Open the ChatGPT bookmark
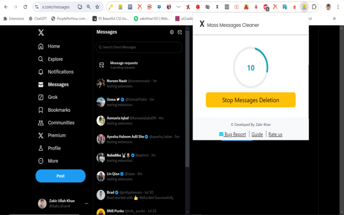The image size is (344, 215). [x=38, y=19]
